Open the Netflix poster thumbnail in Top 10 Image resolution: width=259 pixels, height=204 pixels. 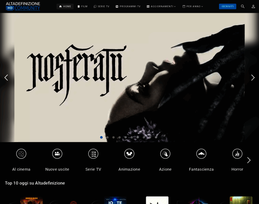[241, 200]
